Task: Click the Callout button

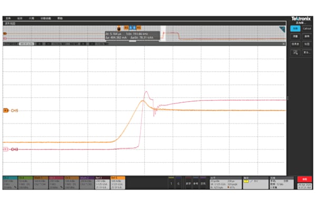Action: point(307,28)
